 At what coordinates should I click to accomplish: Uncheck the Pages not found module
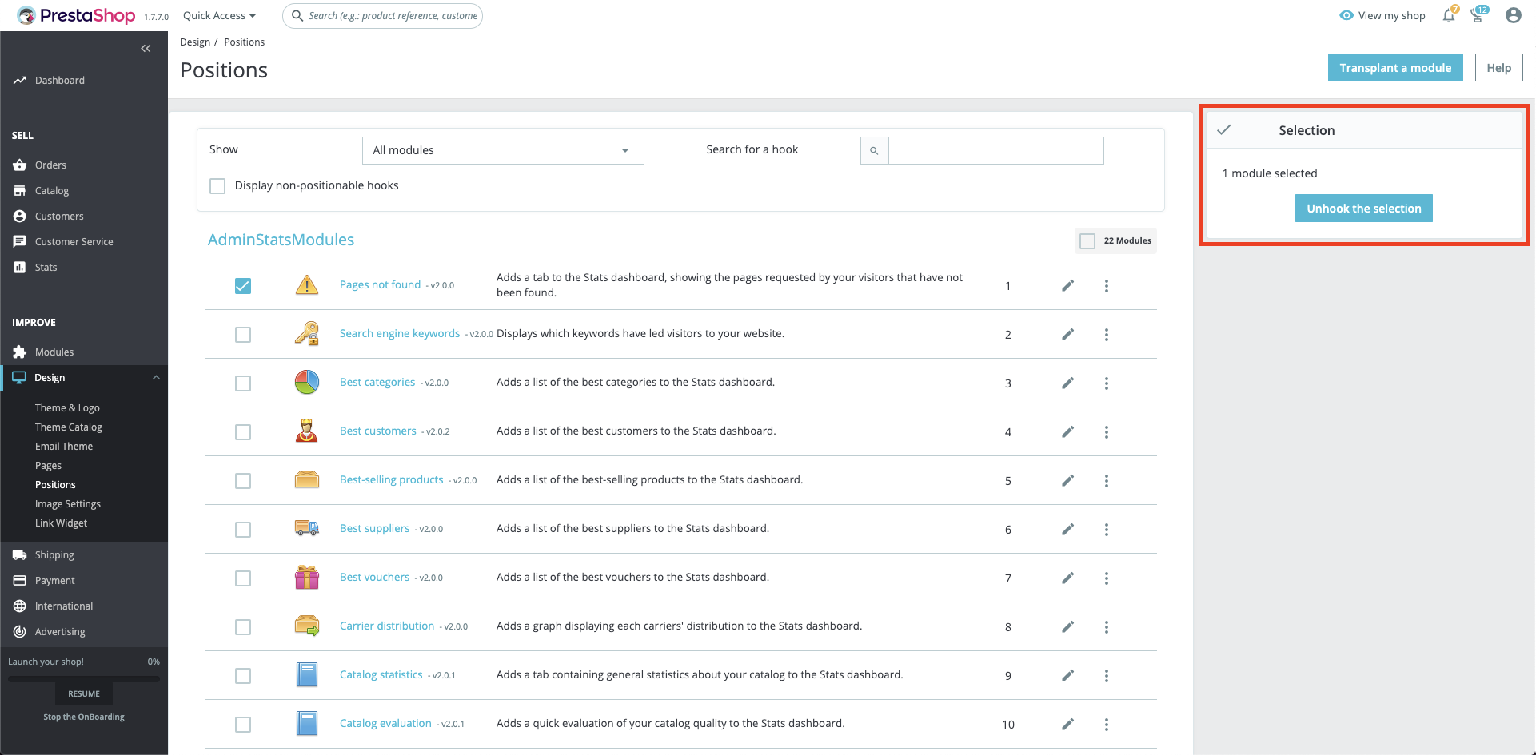243,285
